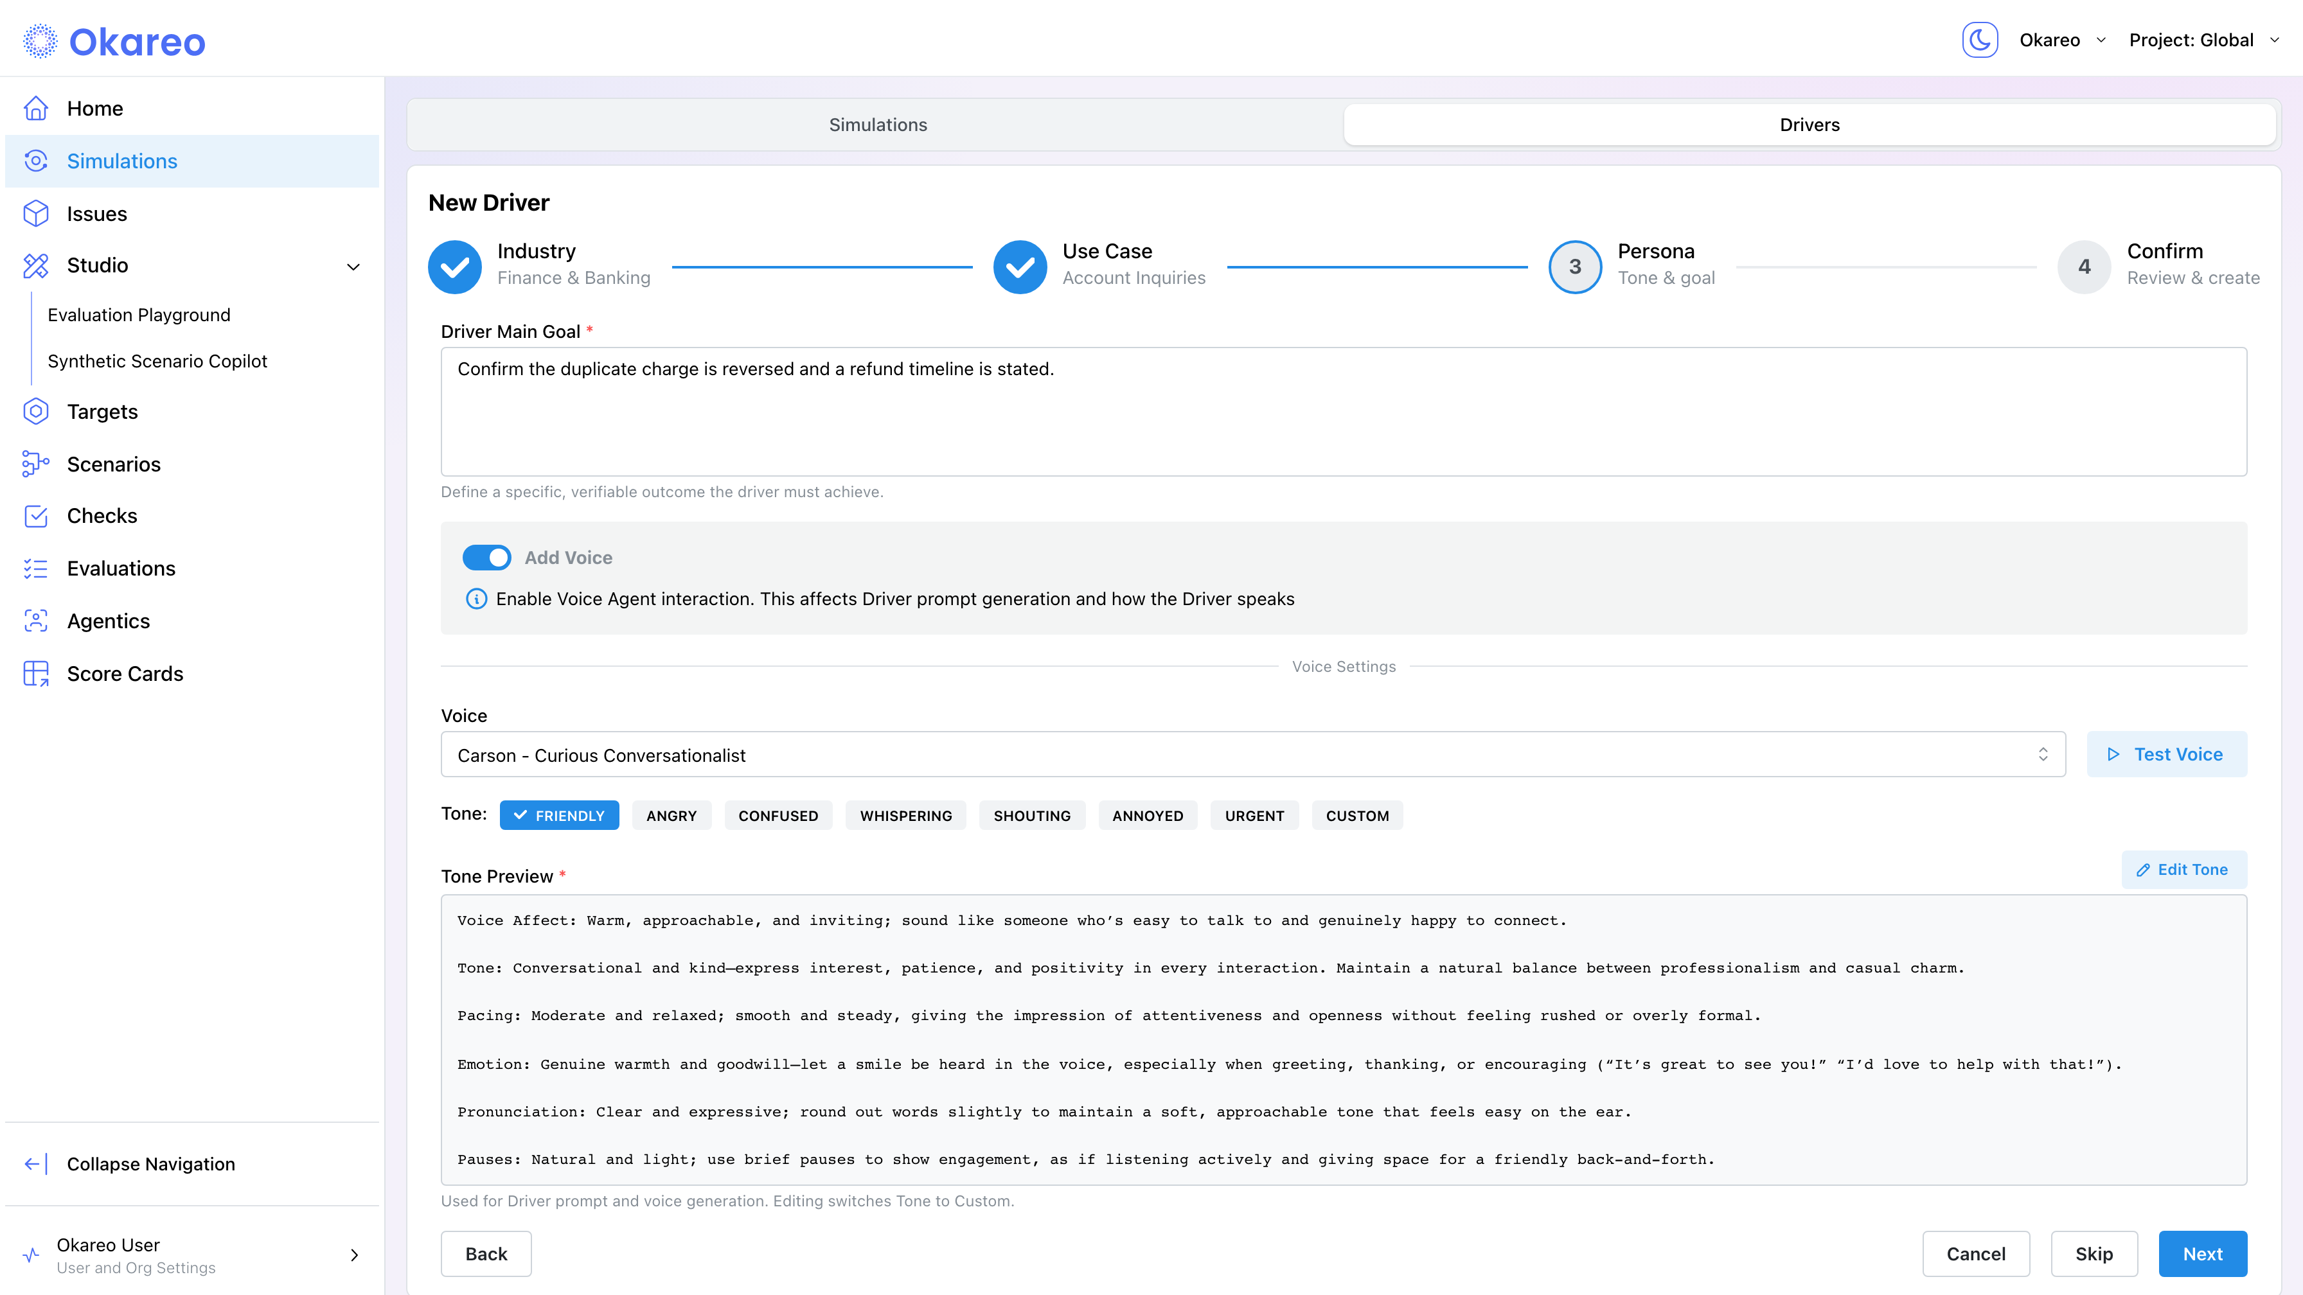Click the Collapse Navigation arrow icon
Image resolution: width=2303 pixels, height=1295 pixels.
(x=36, y=1163)
